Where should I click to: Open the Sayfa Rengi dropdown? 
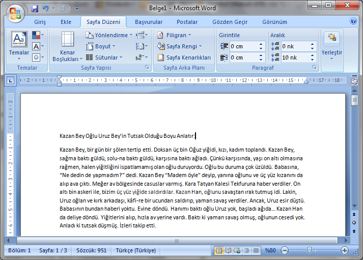179,46
